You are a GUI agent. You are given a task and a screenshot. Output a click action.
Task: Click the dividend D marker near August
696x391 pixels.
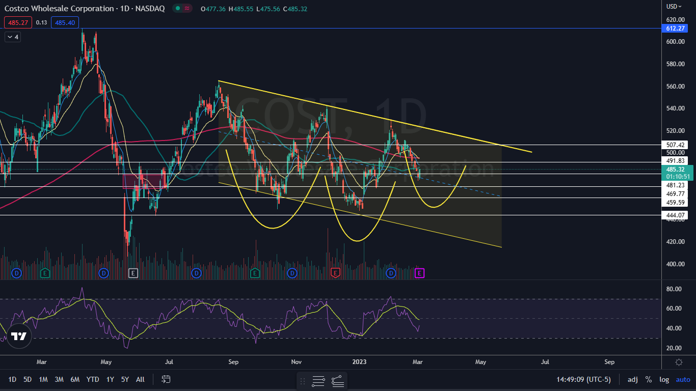click(x=197, y=273)
